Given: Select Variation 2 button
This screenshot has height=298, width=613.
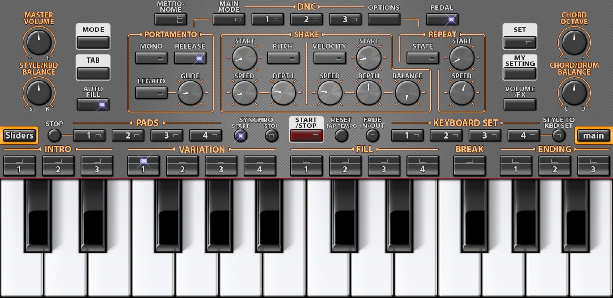Looking at the screenshot, I should point(182,166).
